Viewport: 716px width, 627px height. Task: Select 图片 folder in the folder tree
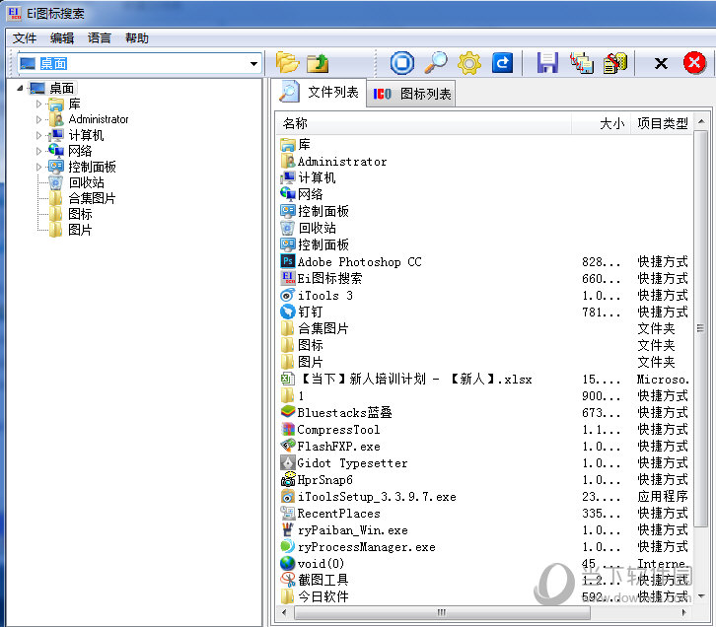point(80,230)
